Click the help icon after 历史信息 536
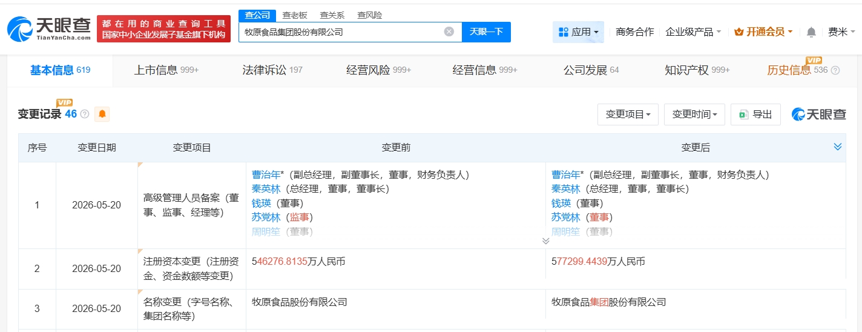The width and height of the screenshot is (862, 332). [x=835, y=70]
